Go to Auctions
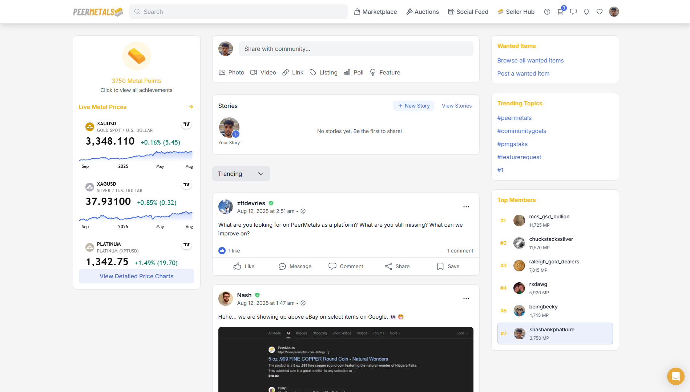The width and height of the screenshot is (690, 392). click(423, 12)
